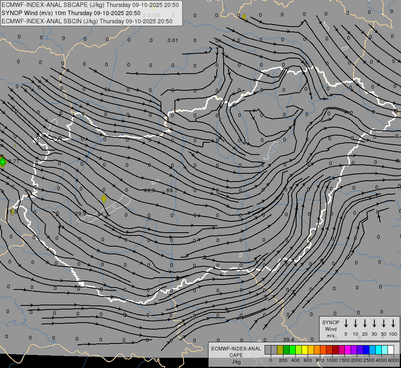Click the 10 m/s wind arrow in legend
The image size is (401, 368).
356,323
